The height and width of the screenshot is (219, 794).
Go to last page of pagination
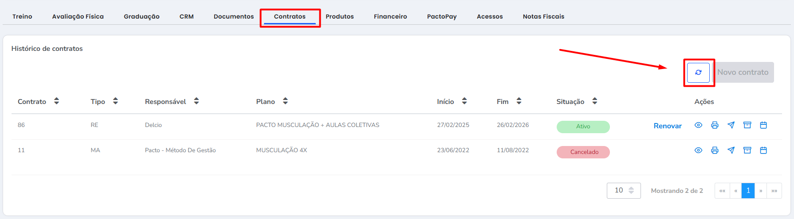[774, 191]
